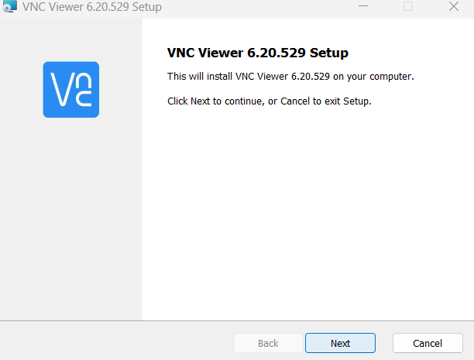Click the installer icon in the title bar

[10, 7]
